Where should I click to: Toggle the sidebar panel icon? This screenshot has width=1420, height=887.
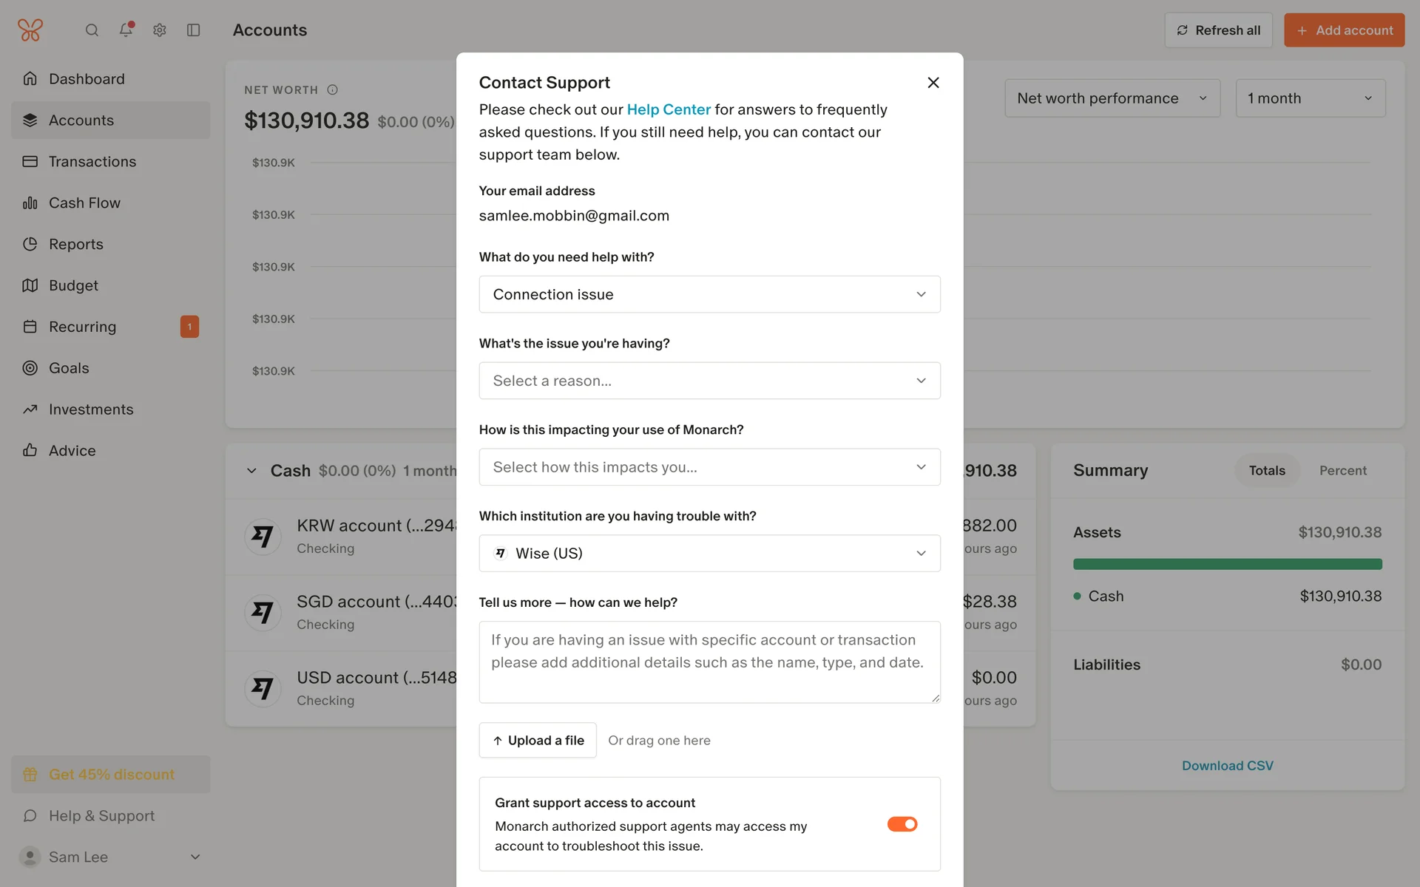click(x=194, y=30)
